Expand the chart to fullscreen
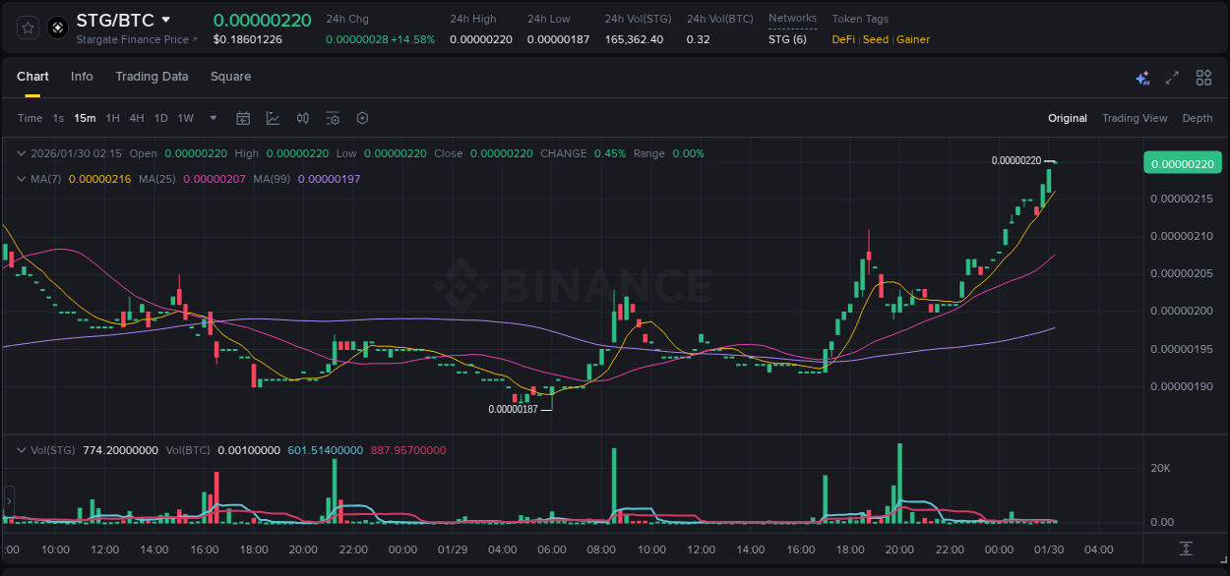Screen dimensions: 1230x576 pyautogui.click(x=1172, y=77)
